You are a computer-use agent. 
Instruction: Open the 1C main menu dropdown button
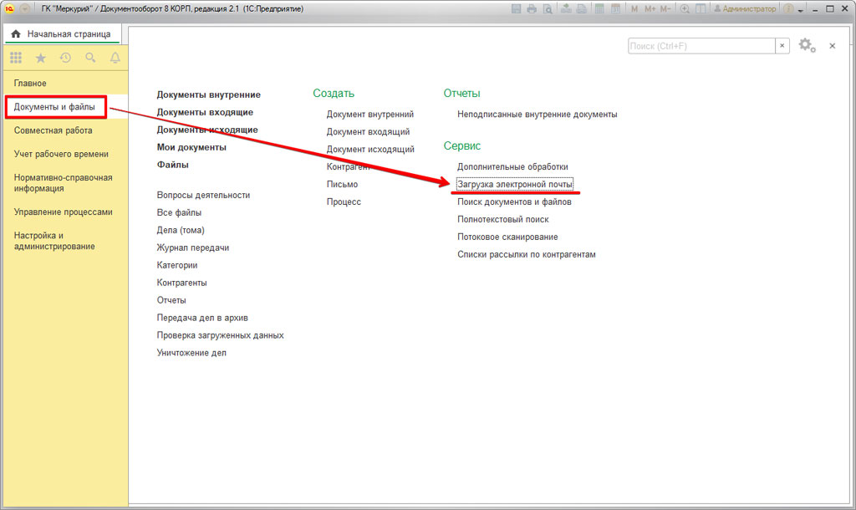[x=25, y=8]
